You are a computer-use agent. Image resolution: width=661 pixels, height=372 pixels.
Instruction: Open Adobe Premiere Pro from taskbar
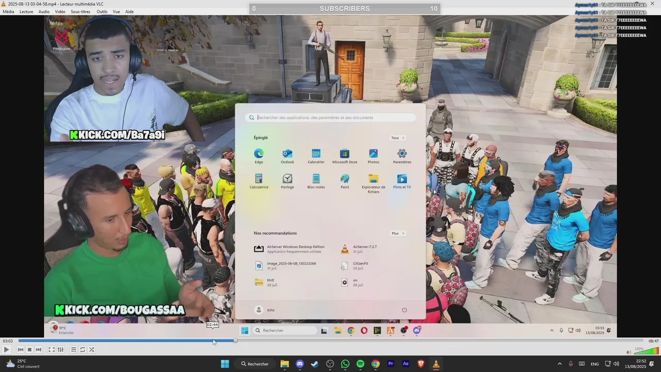pyautogui.click(x=390, y=364)
